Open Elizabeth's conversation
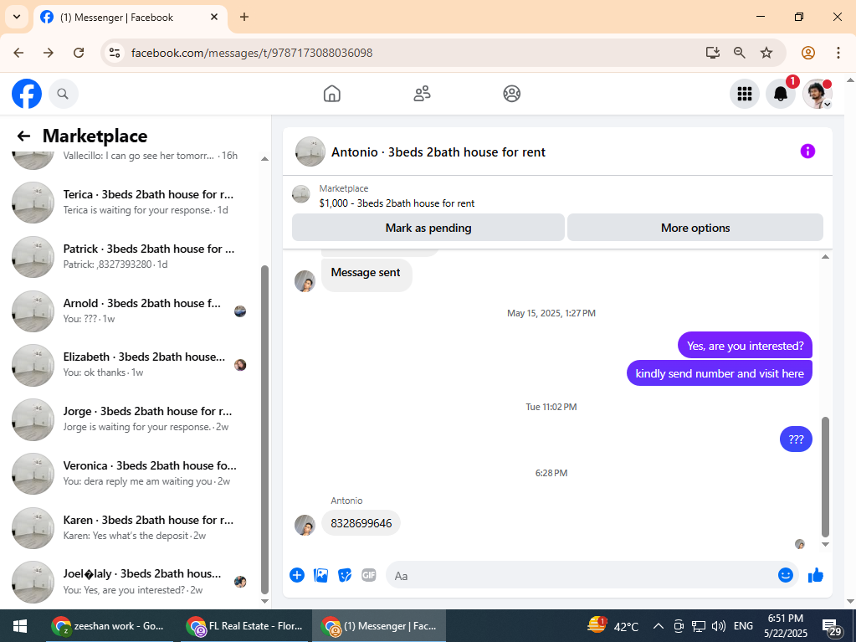 (131, 365)
